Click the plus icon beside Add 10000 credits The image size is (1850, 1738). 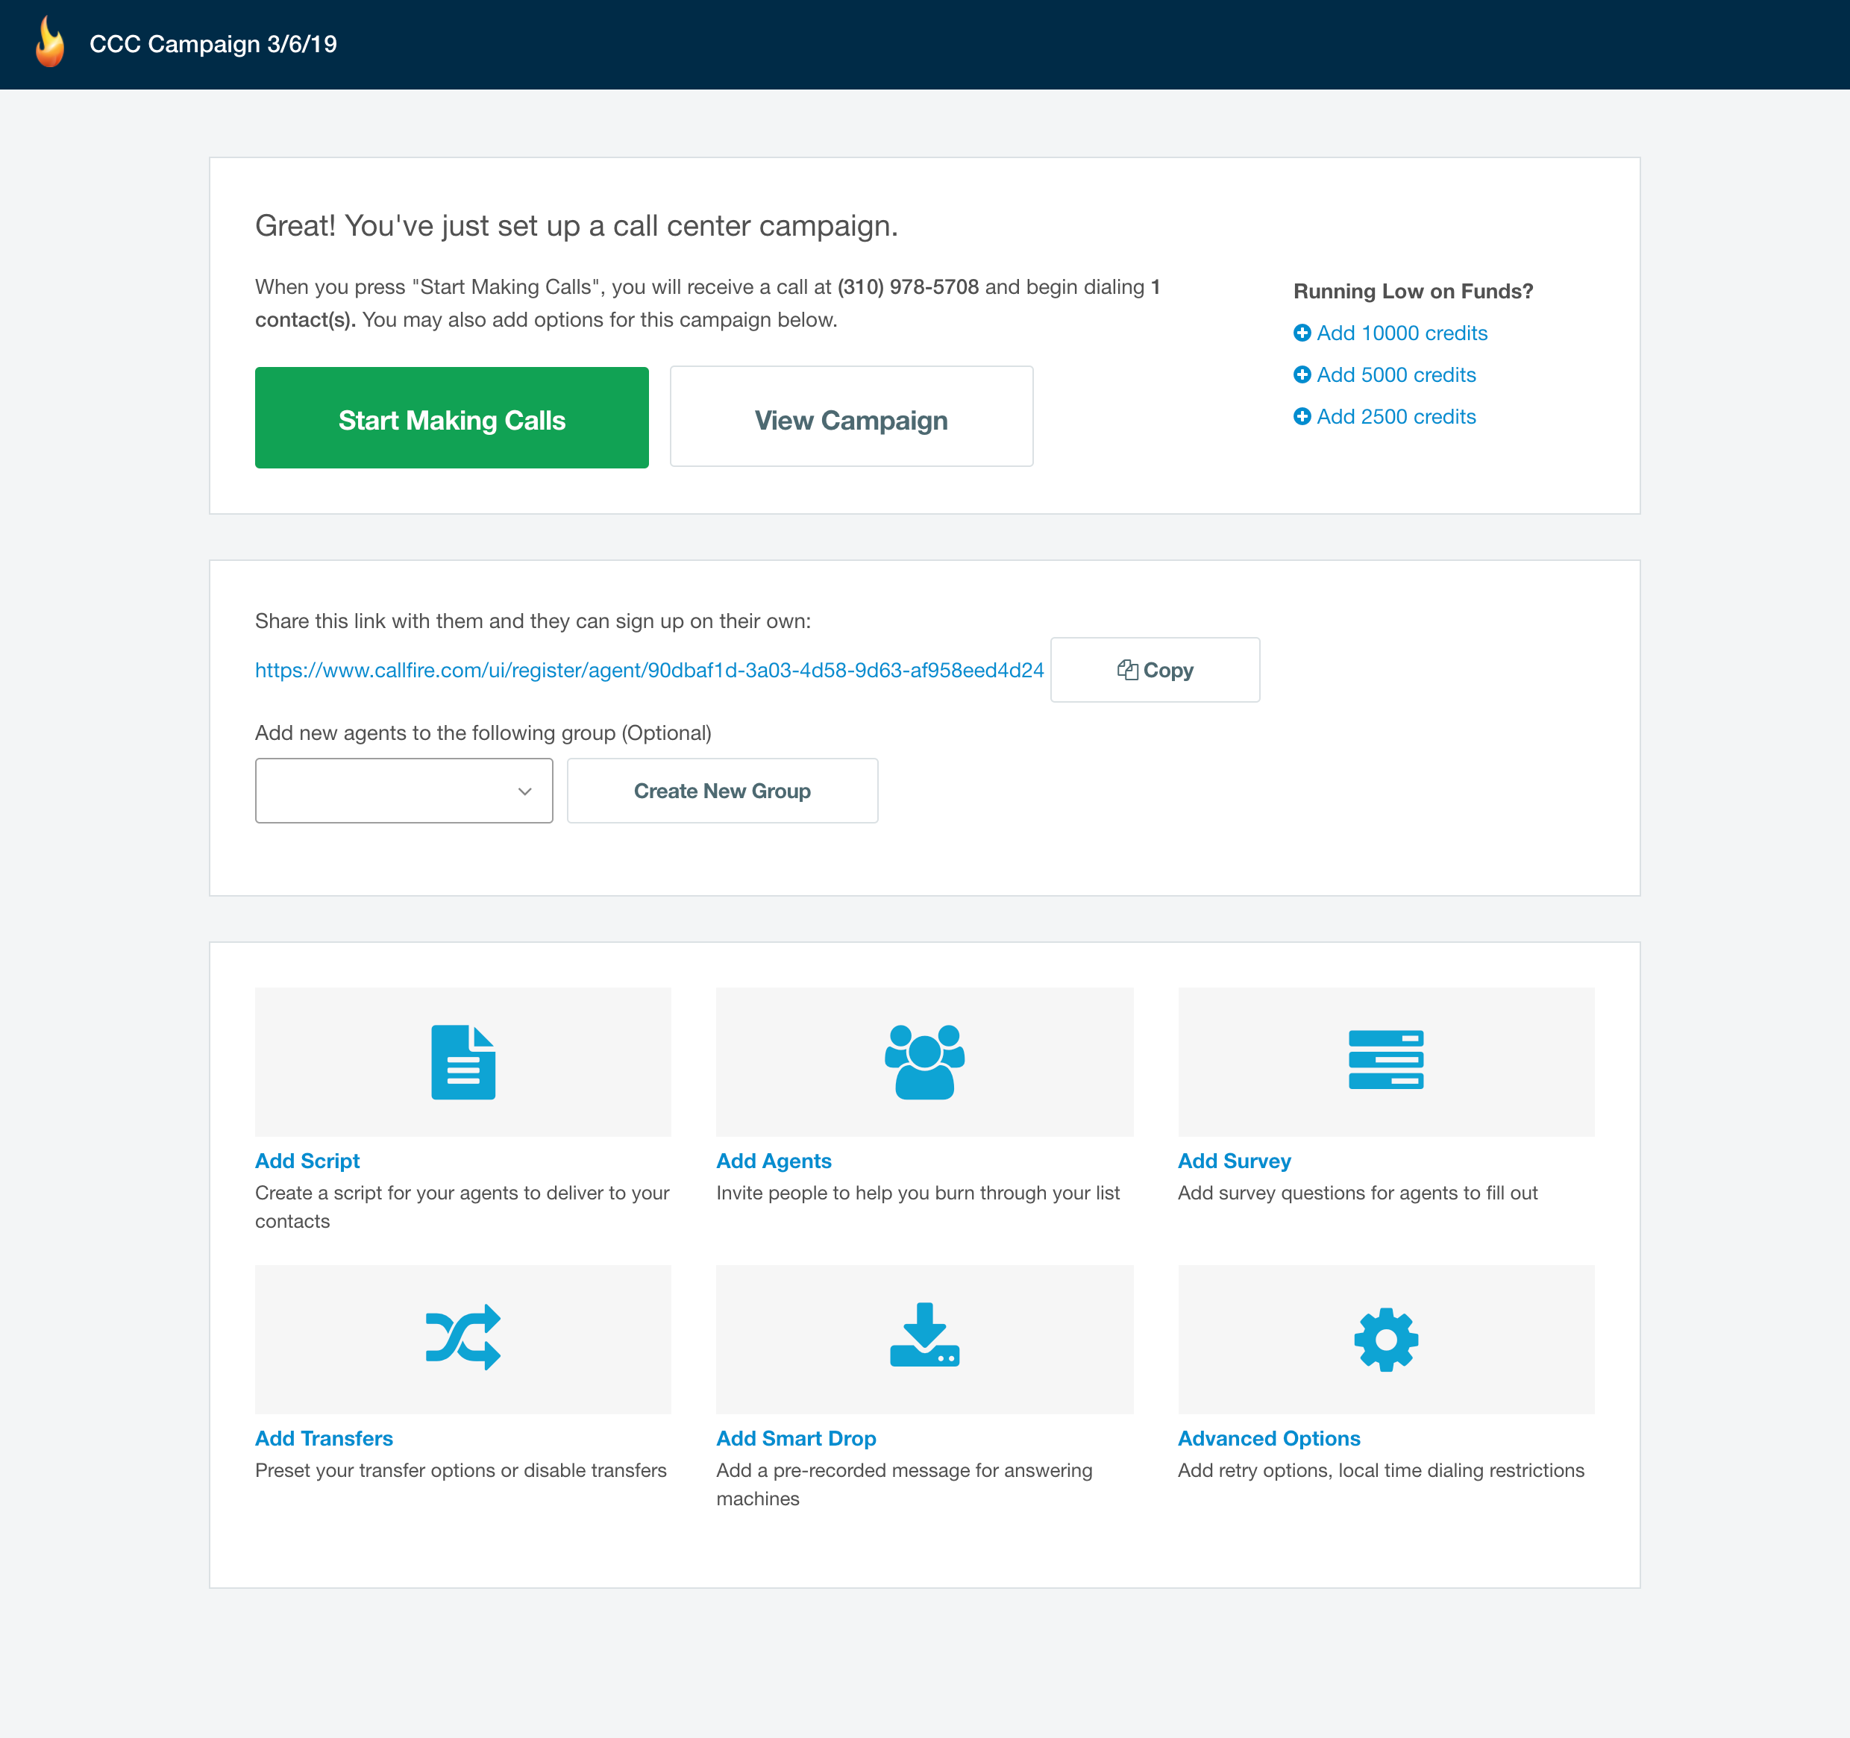point(1302,333)
